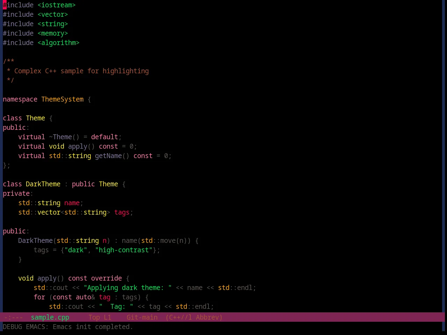Click the 'for' loop keyword
Screen dimensions: 447x335
coord(39,297)
